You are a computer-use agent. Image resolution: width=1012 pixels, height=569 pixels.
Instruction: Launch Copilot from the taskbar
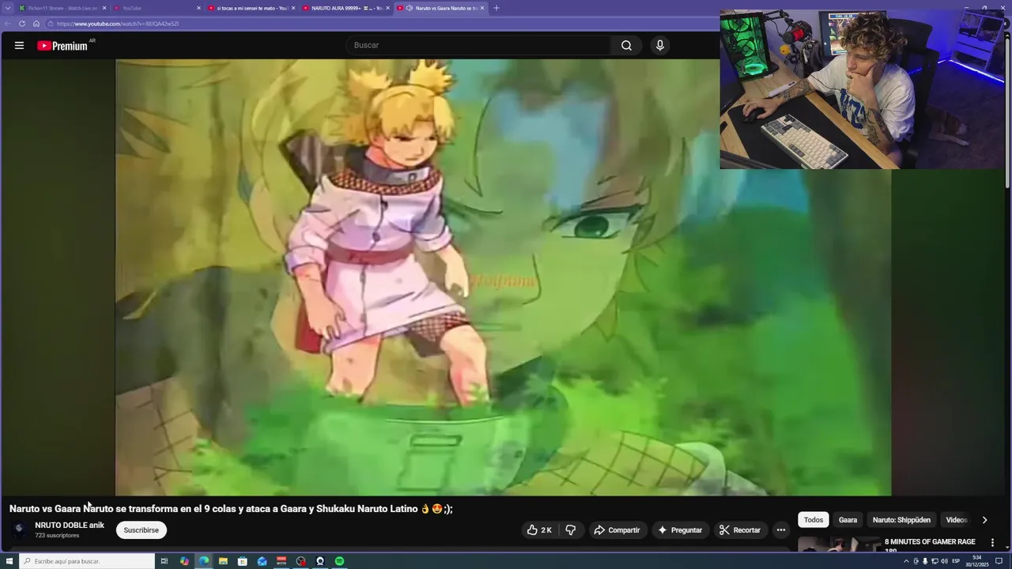[x=184, y=561]
